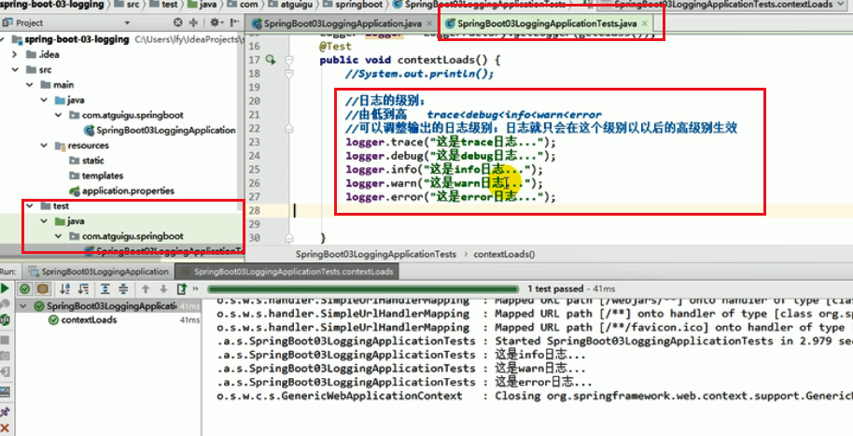The width and height of the screenshot is (853, 436).
Task: Click spring-boot-03-logging in navigation bar
Action: coord(52,5)
